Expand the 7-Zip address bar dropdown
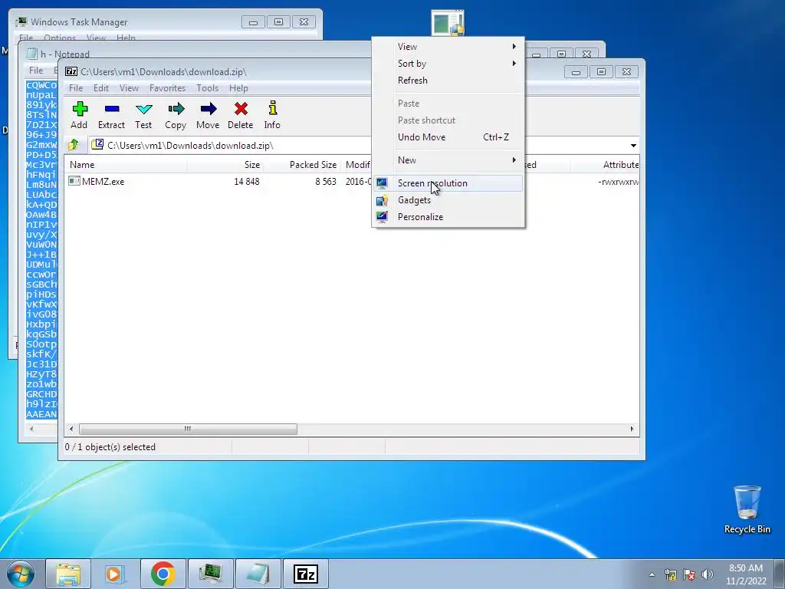785x589 pixels. coord(633,145)
